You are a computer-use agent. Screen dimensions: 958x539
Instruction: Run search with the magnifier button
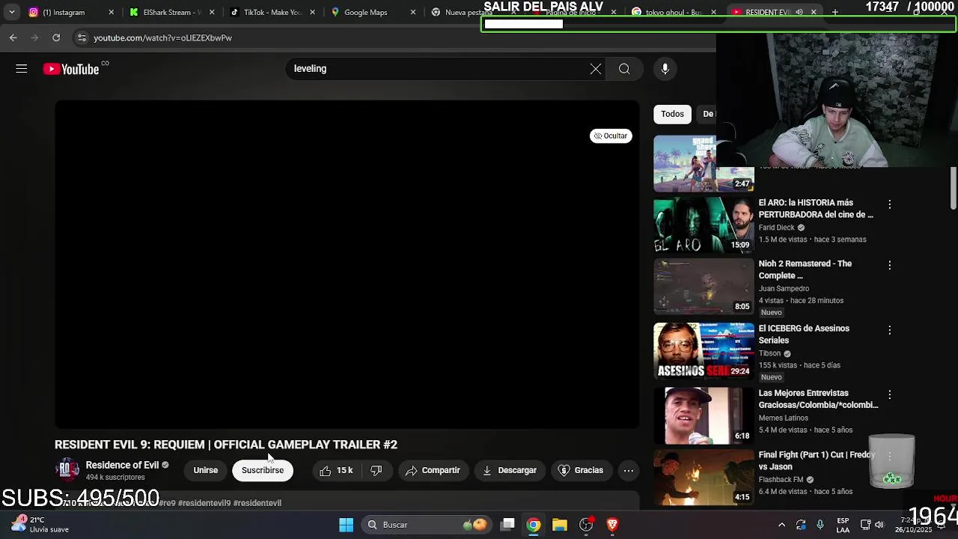624,69
